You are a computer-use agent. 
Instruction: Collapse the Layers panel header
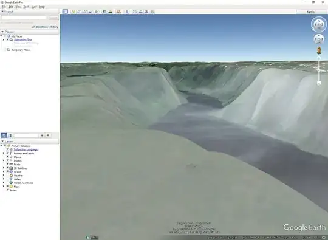tap(2, 142)
